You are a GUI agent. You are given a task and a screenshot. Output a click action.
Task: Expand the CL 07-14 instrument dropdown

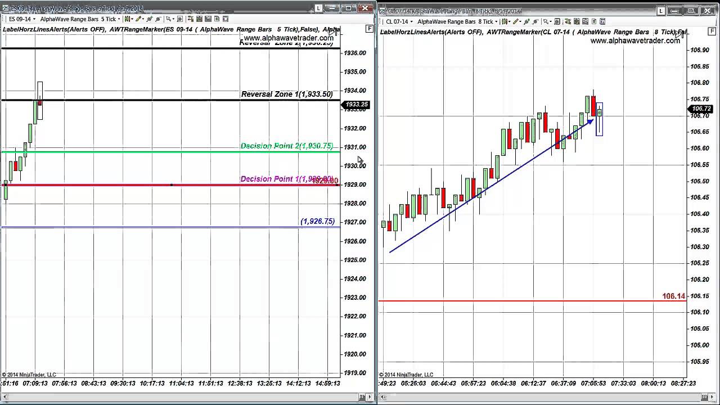click(411, 21)
